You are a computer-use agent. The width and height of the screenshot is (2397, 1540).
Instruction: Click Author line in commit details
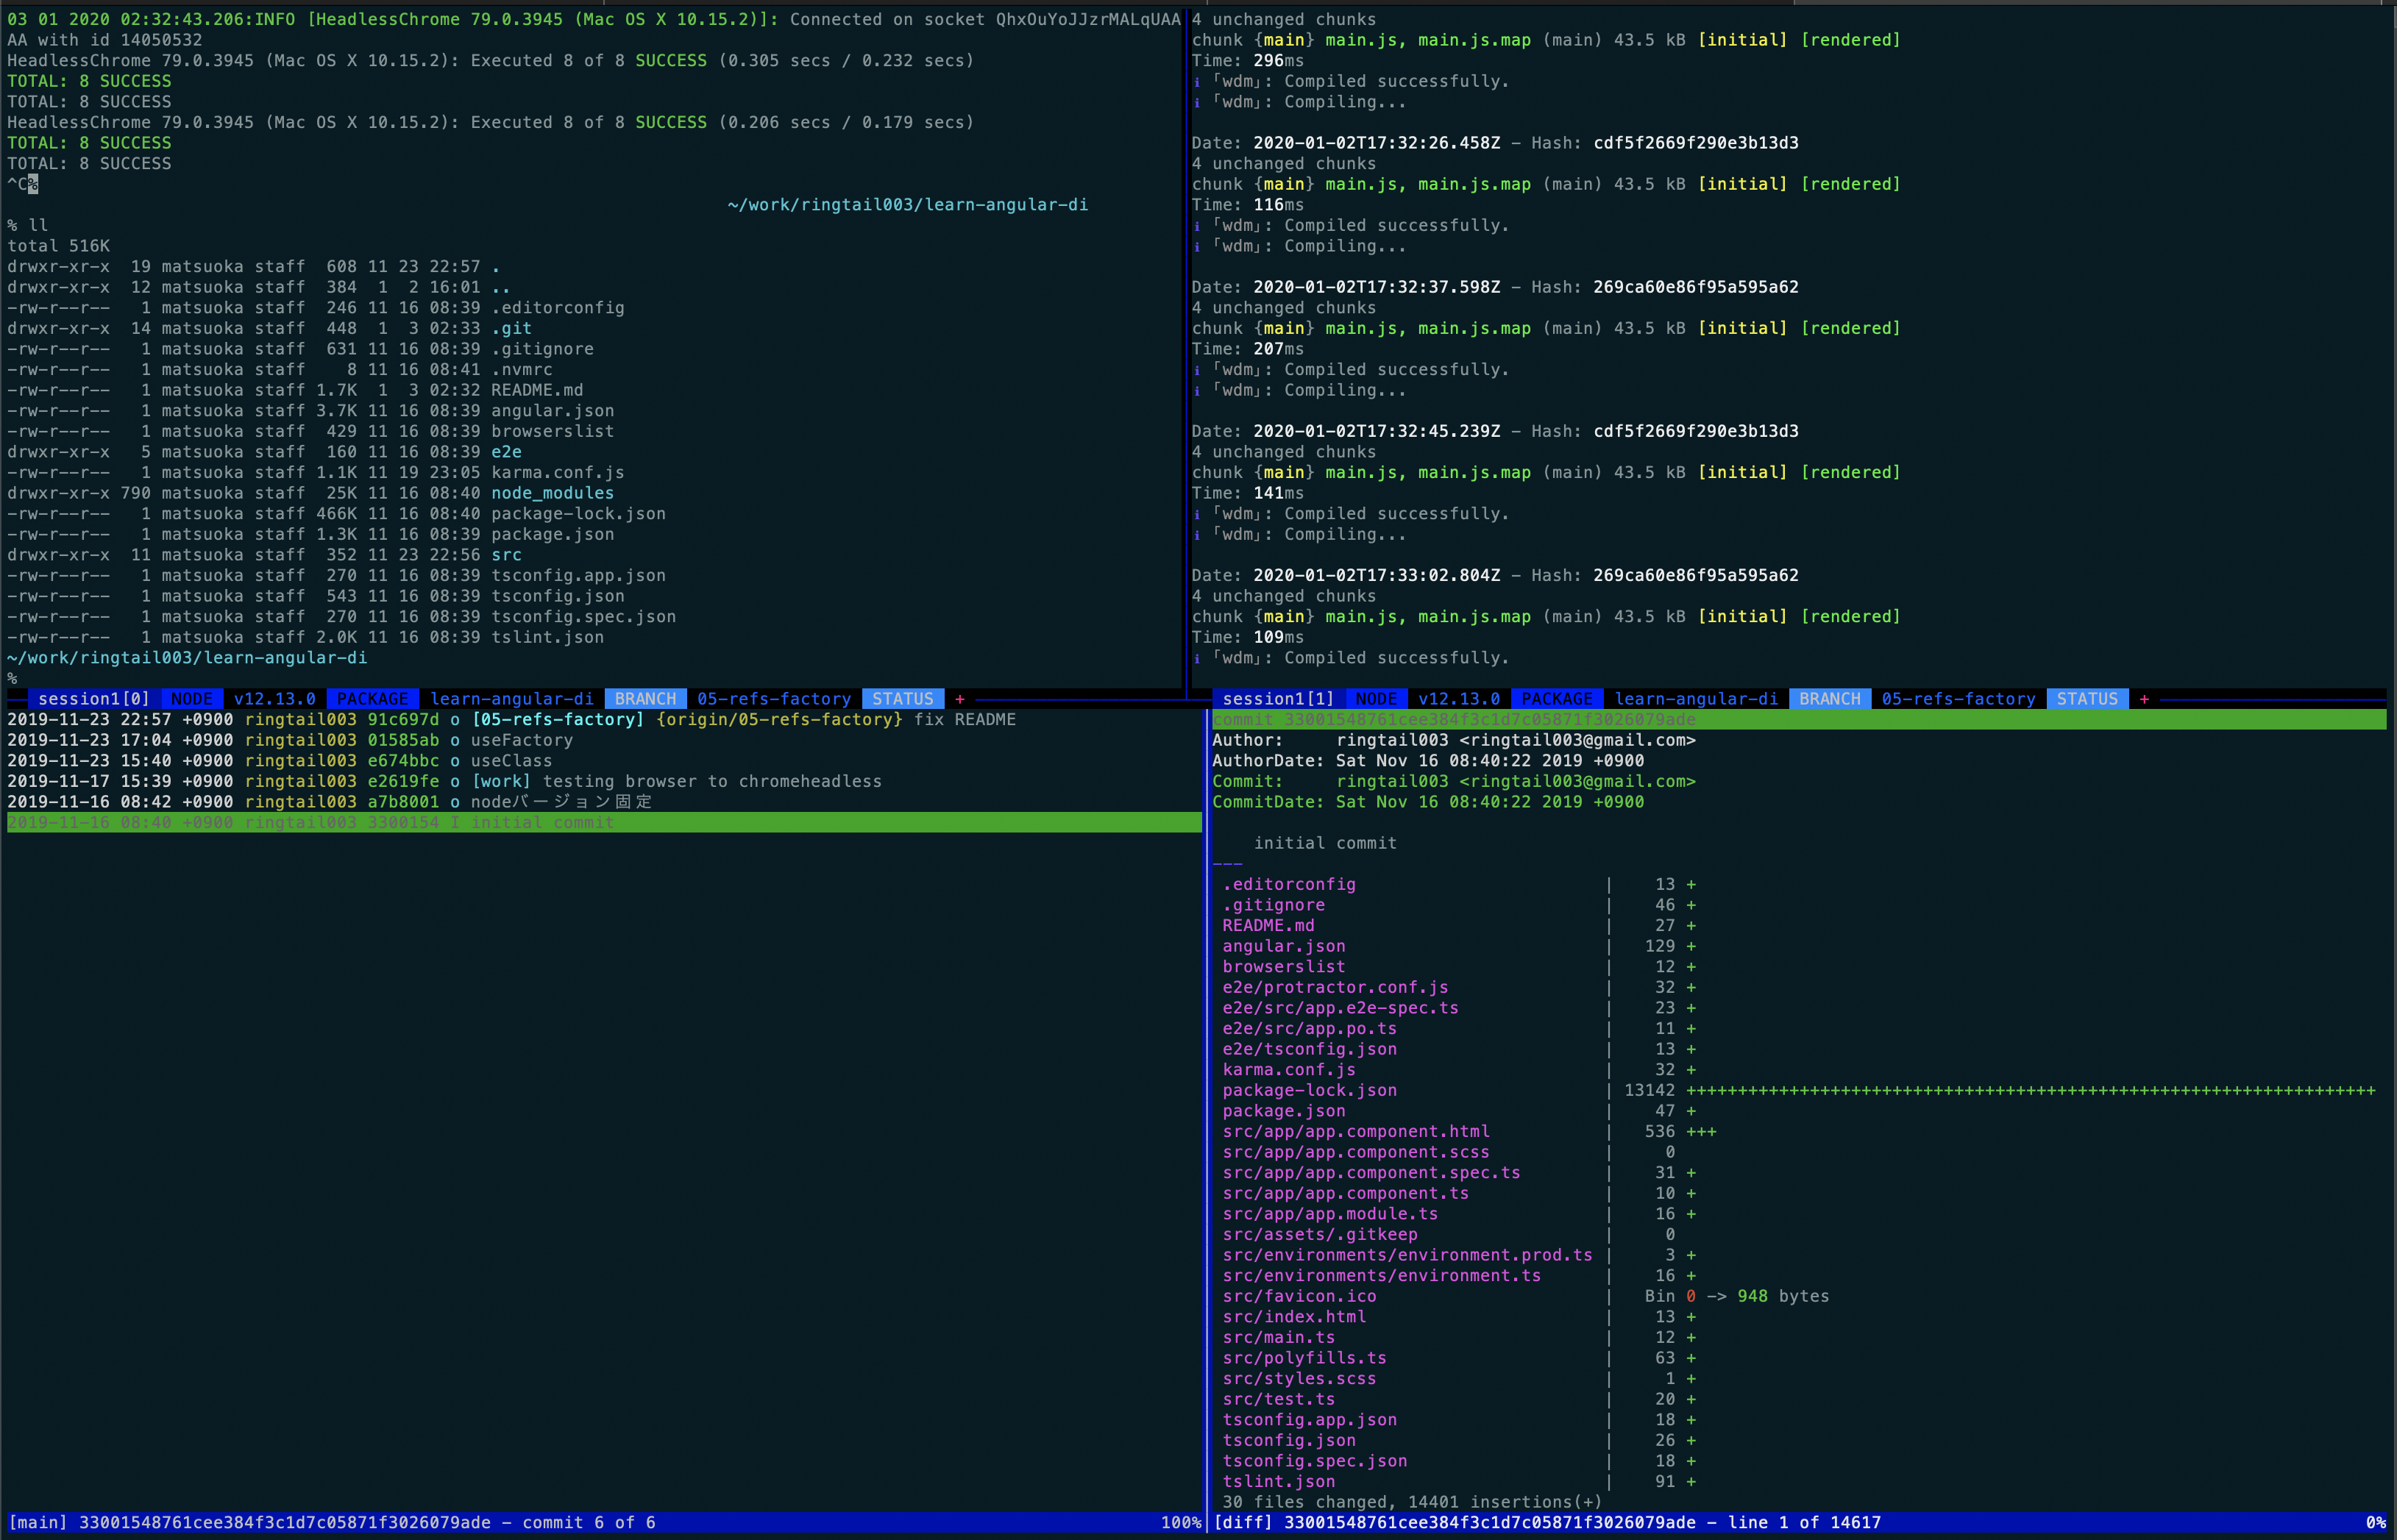point(1454,740)
